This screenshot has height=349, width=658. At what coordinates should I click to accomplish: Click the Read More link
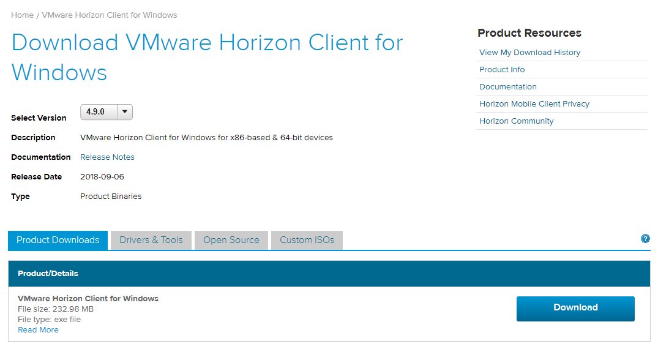tap(38, 330)
